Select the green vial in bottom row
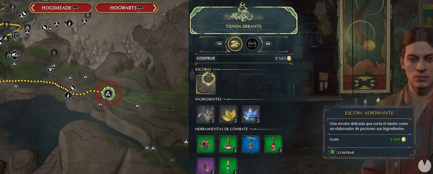The image size is (433, 174). click(x=228, y=166)
